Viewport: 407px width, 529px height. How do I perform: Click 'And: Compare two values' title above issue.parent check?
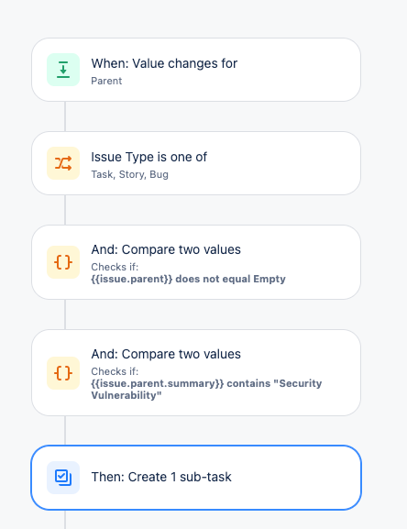coord(166,249)
